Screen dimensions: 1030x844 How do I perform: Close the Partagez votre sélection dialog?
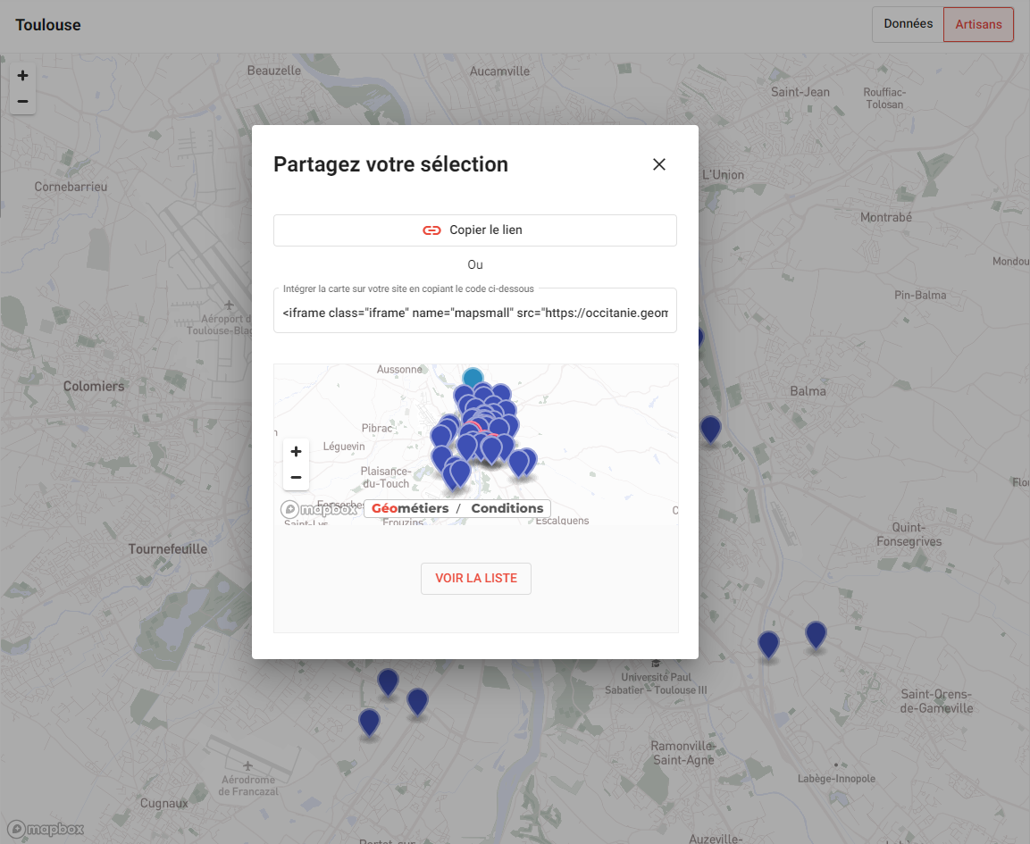tap(659, 164)
